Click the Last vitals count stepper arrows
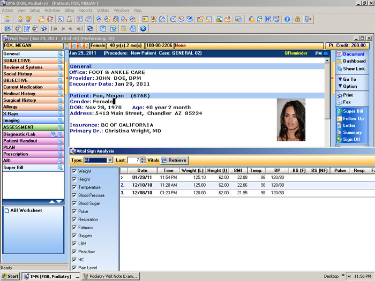 (142, 160)
